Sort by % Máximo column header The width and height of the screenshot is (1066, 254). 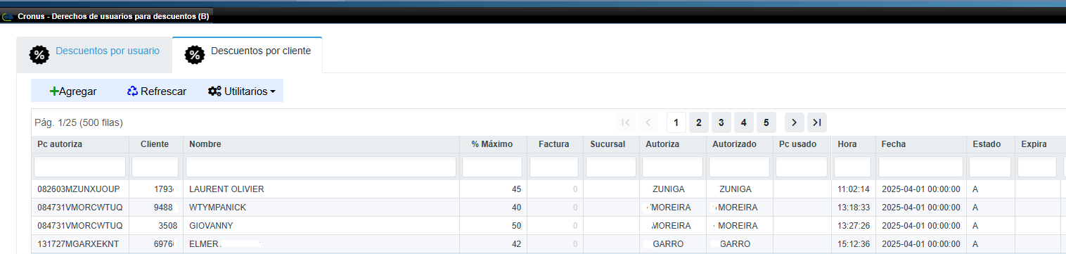(493, 144)
